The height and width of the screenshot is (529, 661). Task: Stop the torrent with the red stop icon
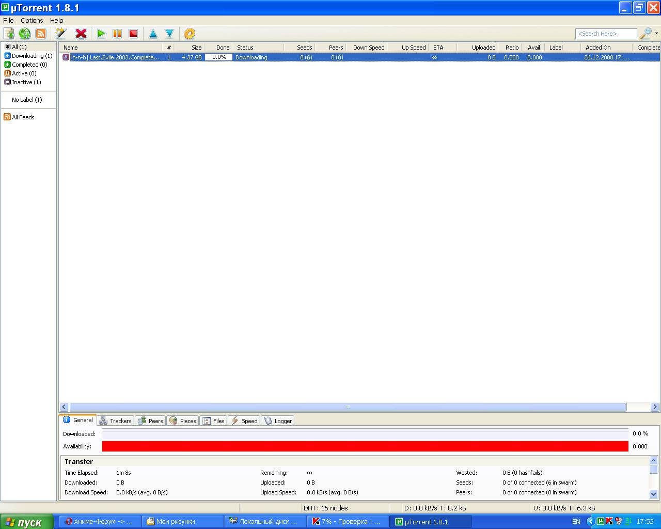[133, 34]
